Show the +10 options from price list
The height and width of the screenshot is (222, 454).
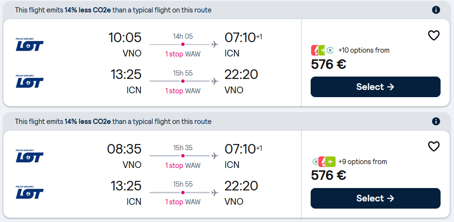pos(364,50)
